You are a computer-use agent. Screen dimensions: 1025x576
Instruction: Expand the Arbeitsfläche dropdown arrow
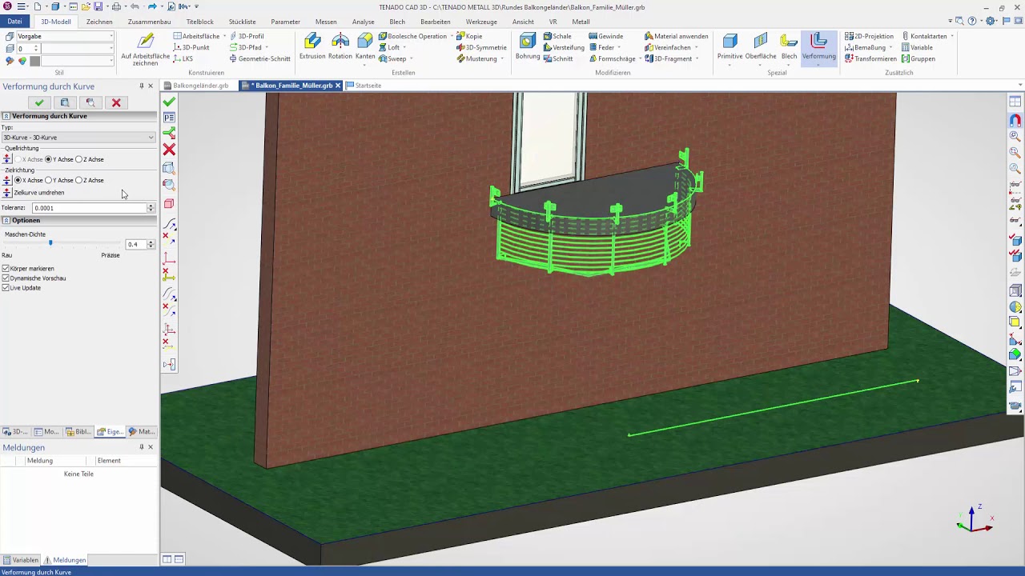(224, 36)
